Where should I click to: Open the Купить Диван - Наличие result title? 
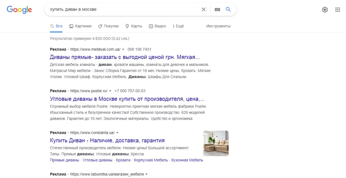pos(107,140)
